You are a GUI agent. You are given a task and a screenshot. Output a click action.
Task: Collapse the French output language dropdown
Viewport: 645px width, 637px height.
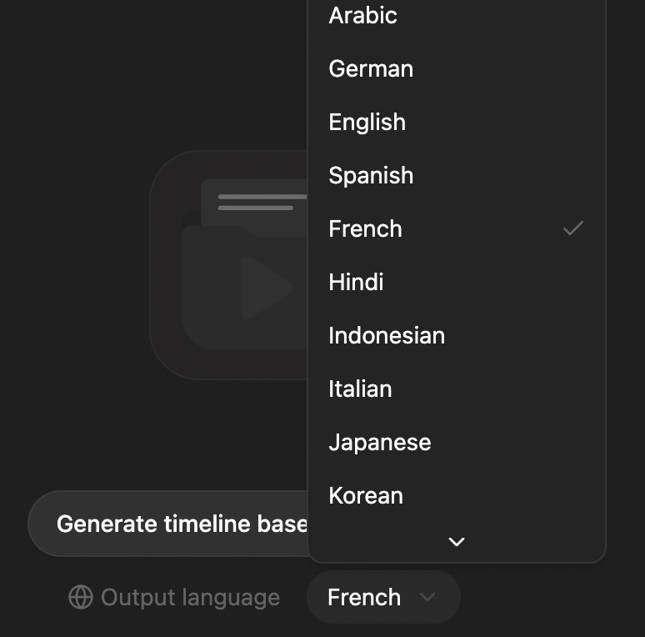point(383,597)
